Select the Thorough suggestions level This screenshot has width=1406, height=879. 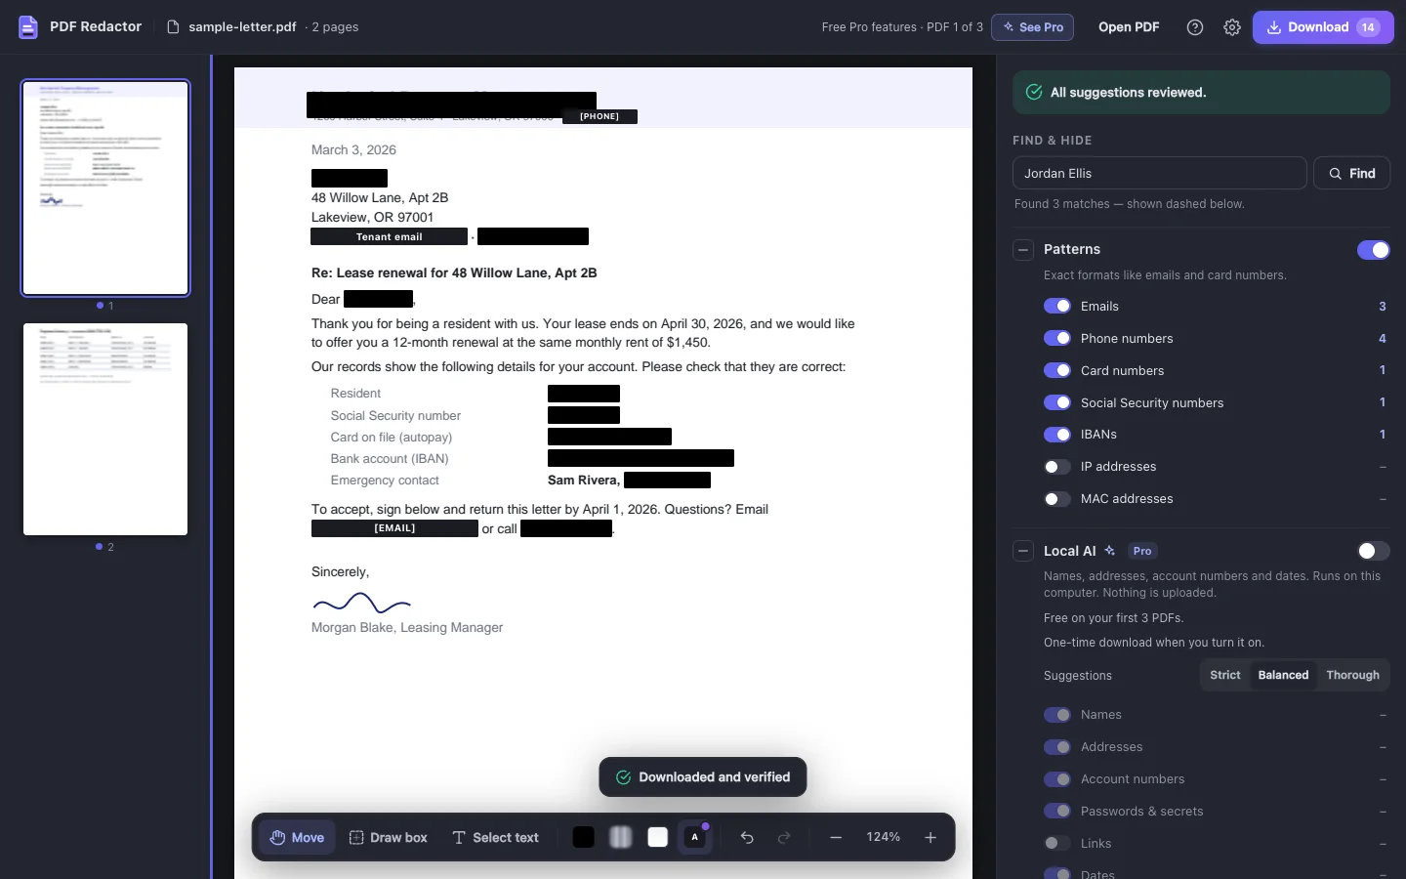pyautogui.click(x=1352, y=675)
